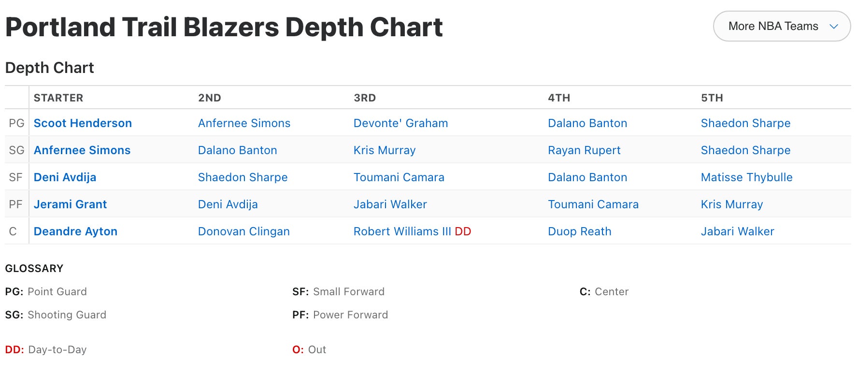Select Duop Reath at center
The width and height of the screenshot is (858, 373).
(579, 231)
